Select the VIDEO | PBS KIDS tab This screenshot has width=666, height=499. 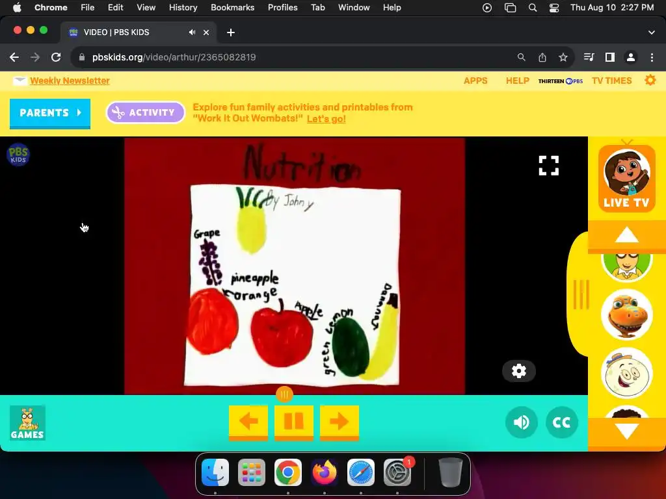click(139, 32)
